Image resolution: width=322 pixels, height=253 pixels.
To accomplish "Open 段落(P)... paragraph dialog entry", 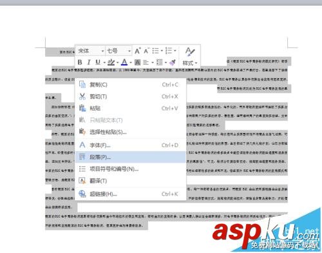I will coord(131,157).
